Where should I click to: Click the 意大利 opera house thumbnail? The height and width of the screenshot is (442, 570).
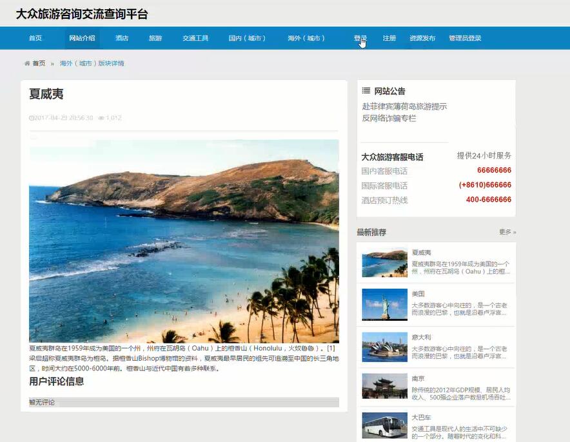[384, 347]
